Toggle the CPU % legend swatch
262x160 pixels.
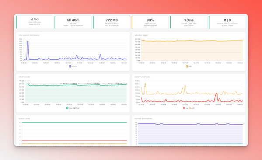[70, 66]
